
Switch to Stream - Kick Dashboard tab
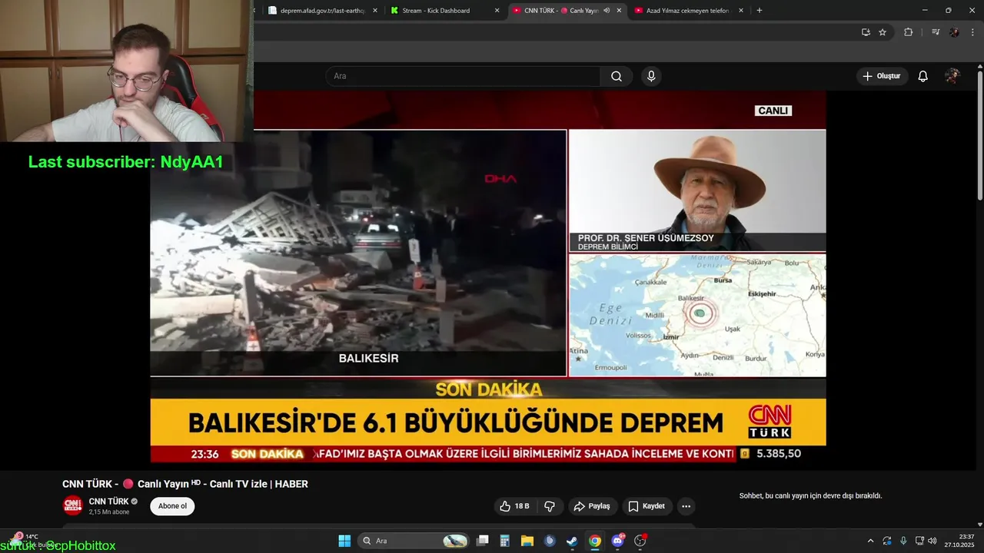436,11
